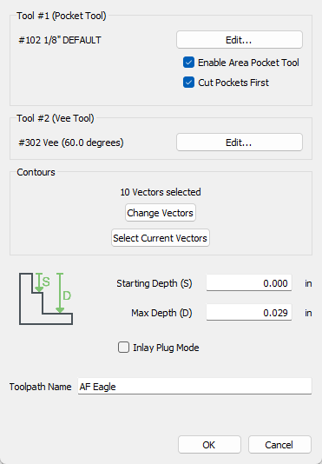Enable Inlay Plug Mode checkbox
Viewport: 322px width, 464px height.
click(x=123, y=347)
